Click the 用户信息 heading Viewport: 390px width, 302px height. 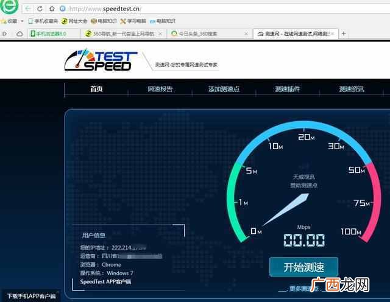93,236
